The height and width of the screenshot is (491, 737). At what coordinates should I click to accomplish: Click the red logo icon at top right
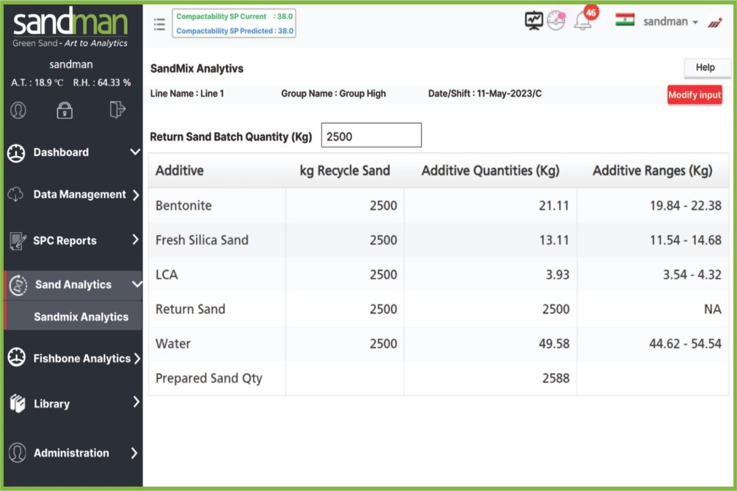(714, 22)
